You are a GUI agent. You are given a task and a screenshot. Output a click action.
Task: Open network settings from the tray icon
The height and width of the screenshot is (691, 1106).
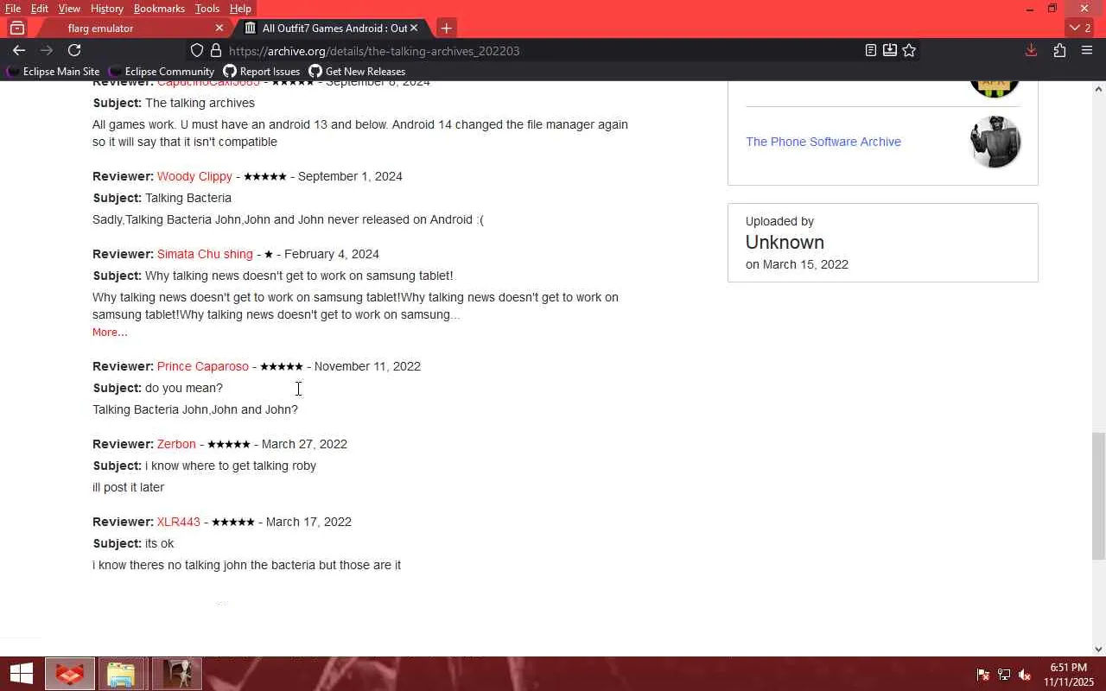point(1004,675)
